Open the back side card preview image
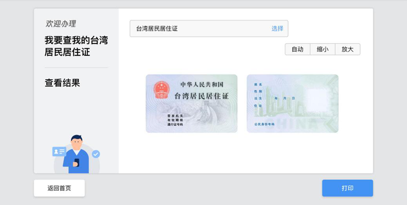407x205 pixels. (293, 104)
